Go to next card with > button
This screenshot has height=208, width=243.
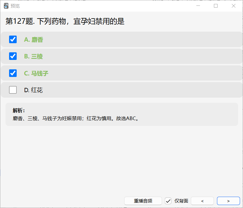click(x=228, y=201)
